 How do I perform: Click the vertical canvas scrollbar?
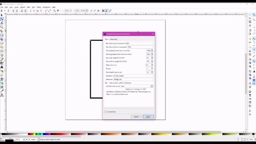[x=246, y=74]
